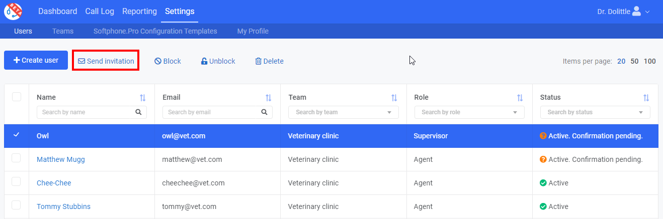Image resolution: width=663 pixels, height=219 pixels.
Task: Open the Search by status dropdown
Action: [x=595, y=112]
